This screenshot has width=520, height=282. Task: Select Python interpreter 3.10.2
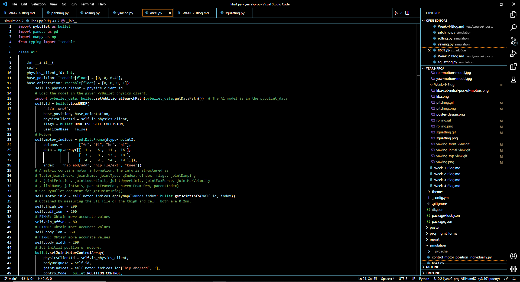click(x=466, y=278)
